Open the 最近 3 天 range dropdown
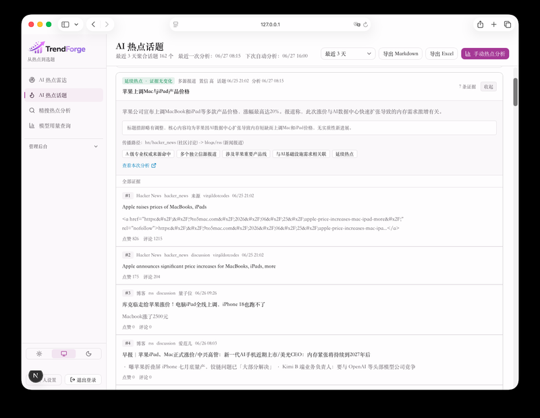This screenshot has width=540, height=418. pos(348,54)
